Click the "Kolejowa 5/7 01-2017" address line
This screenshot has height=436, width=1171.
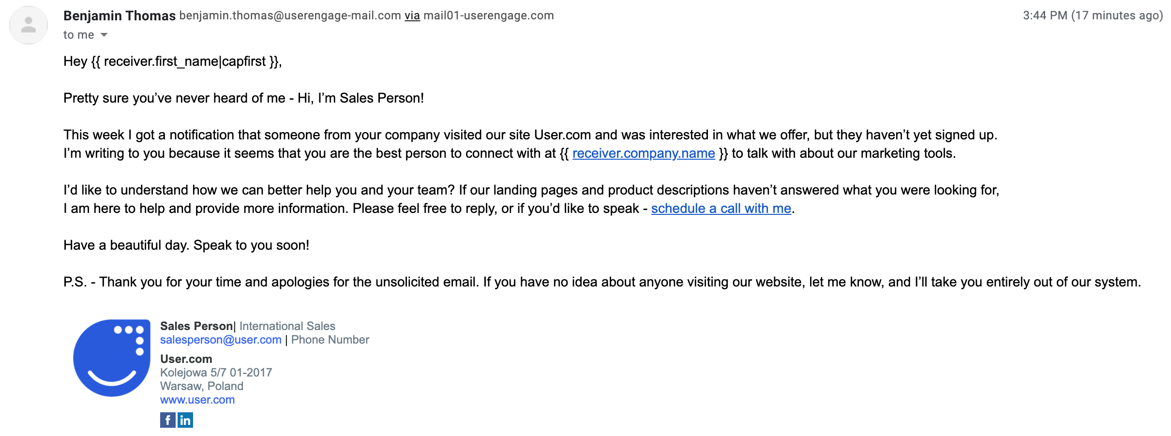point(216,373)
